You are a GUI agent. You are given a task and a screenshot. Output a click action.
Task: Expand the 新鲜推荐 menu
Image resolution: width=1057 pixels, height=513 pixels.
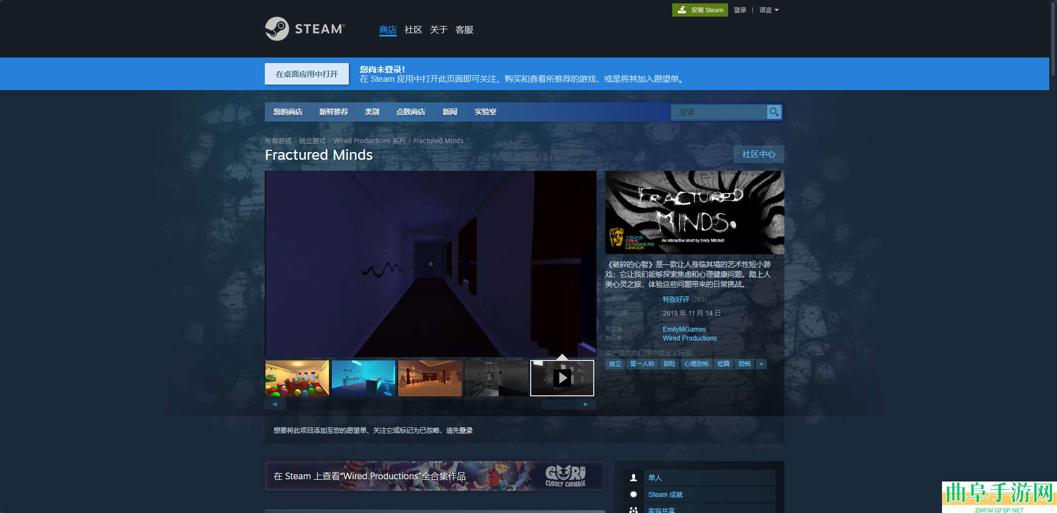(333, 112)
